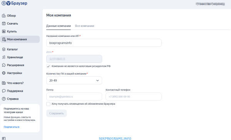The height and width of the screenshot is (140, 231).
Task: Open Поддержка chat bubble icon
Action: click(x=4, y=91)
